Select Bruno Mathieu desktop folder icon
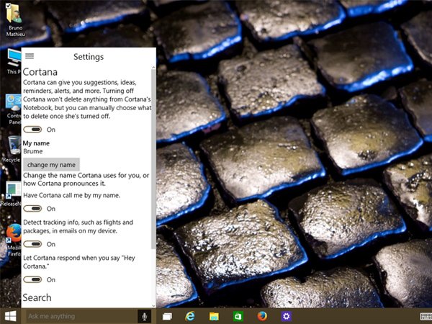Screen dimensions: 432x324 tap(15, 20)
